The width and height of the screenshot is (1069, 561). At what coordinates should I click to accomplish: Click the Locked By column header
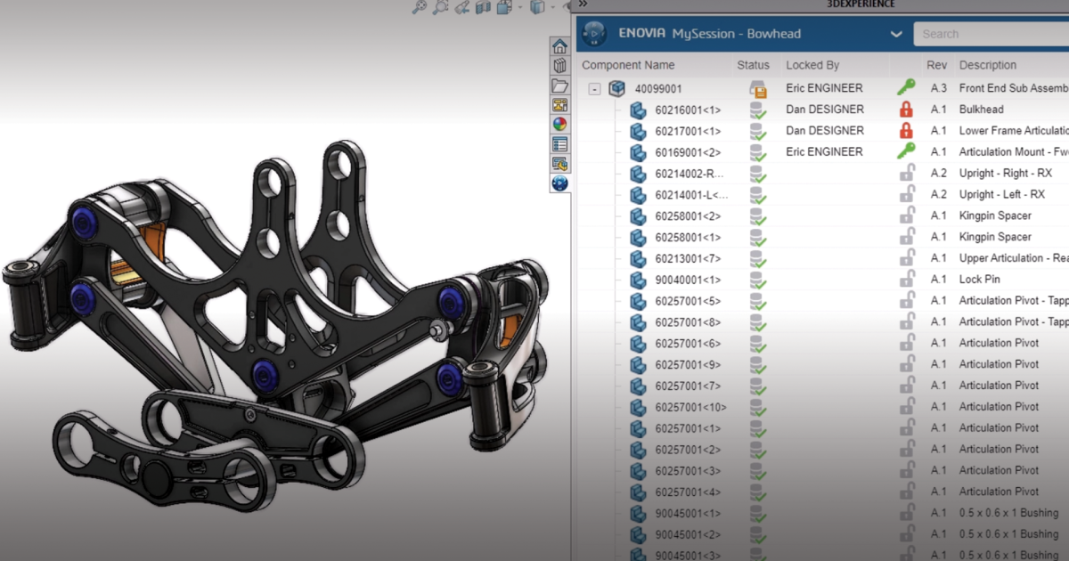812,65
